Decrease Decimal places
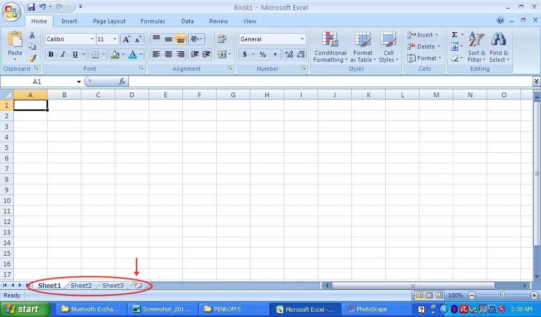 tap(301, 54)
